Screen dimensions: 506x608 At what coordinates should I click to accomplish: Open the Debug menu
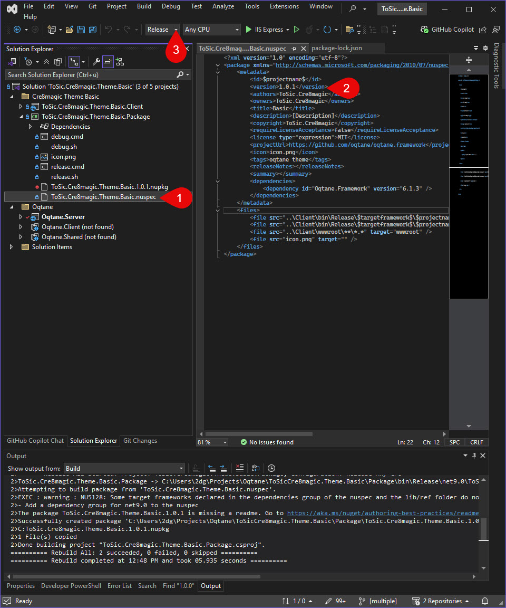pyautogui.click(x=171, y=6)
